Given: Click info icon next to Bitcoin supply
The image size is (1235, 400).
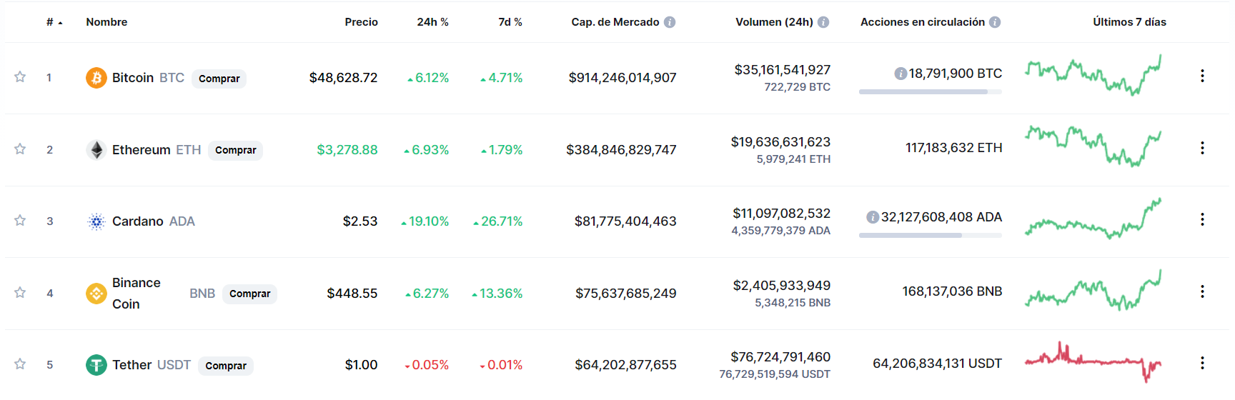Looking at the screenshot, I should [901, 74].
